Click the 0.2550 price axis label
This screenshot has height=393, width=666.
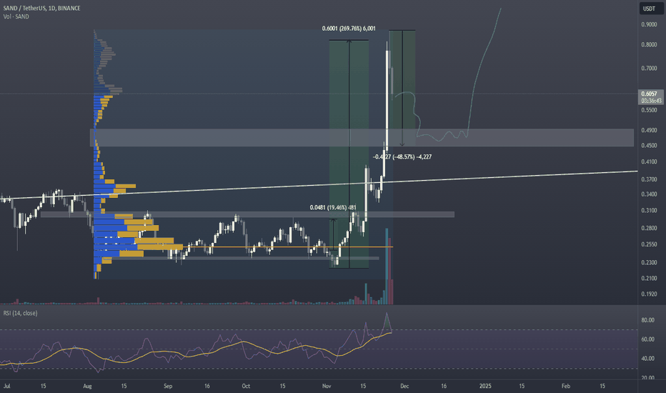(x=649, y=244)
